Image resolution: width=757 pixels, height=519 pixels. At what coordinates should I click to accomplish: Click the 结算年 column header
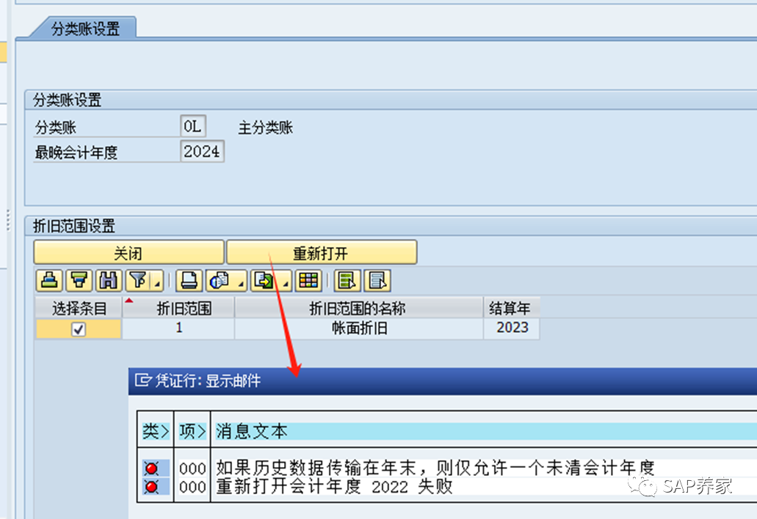(511, 308)
